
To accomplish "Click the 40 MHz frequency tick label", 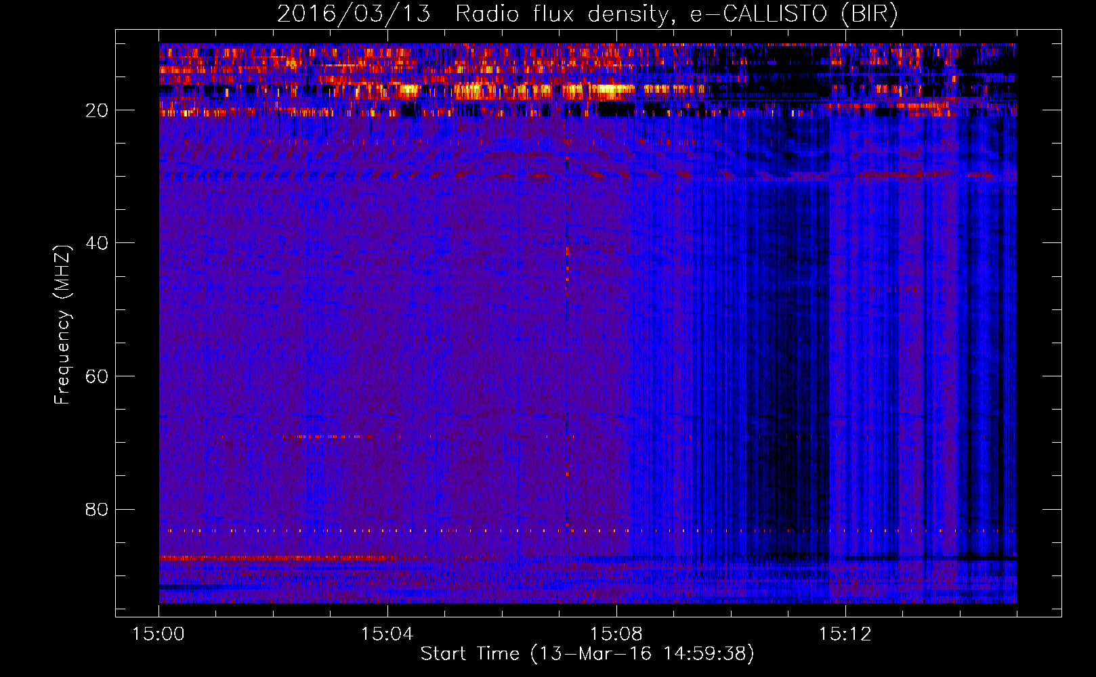I will click(98, 243).
